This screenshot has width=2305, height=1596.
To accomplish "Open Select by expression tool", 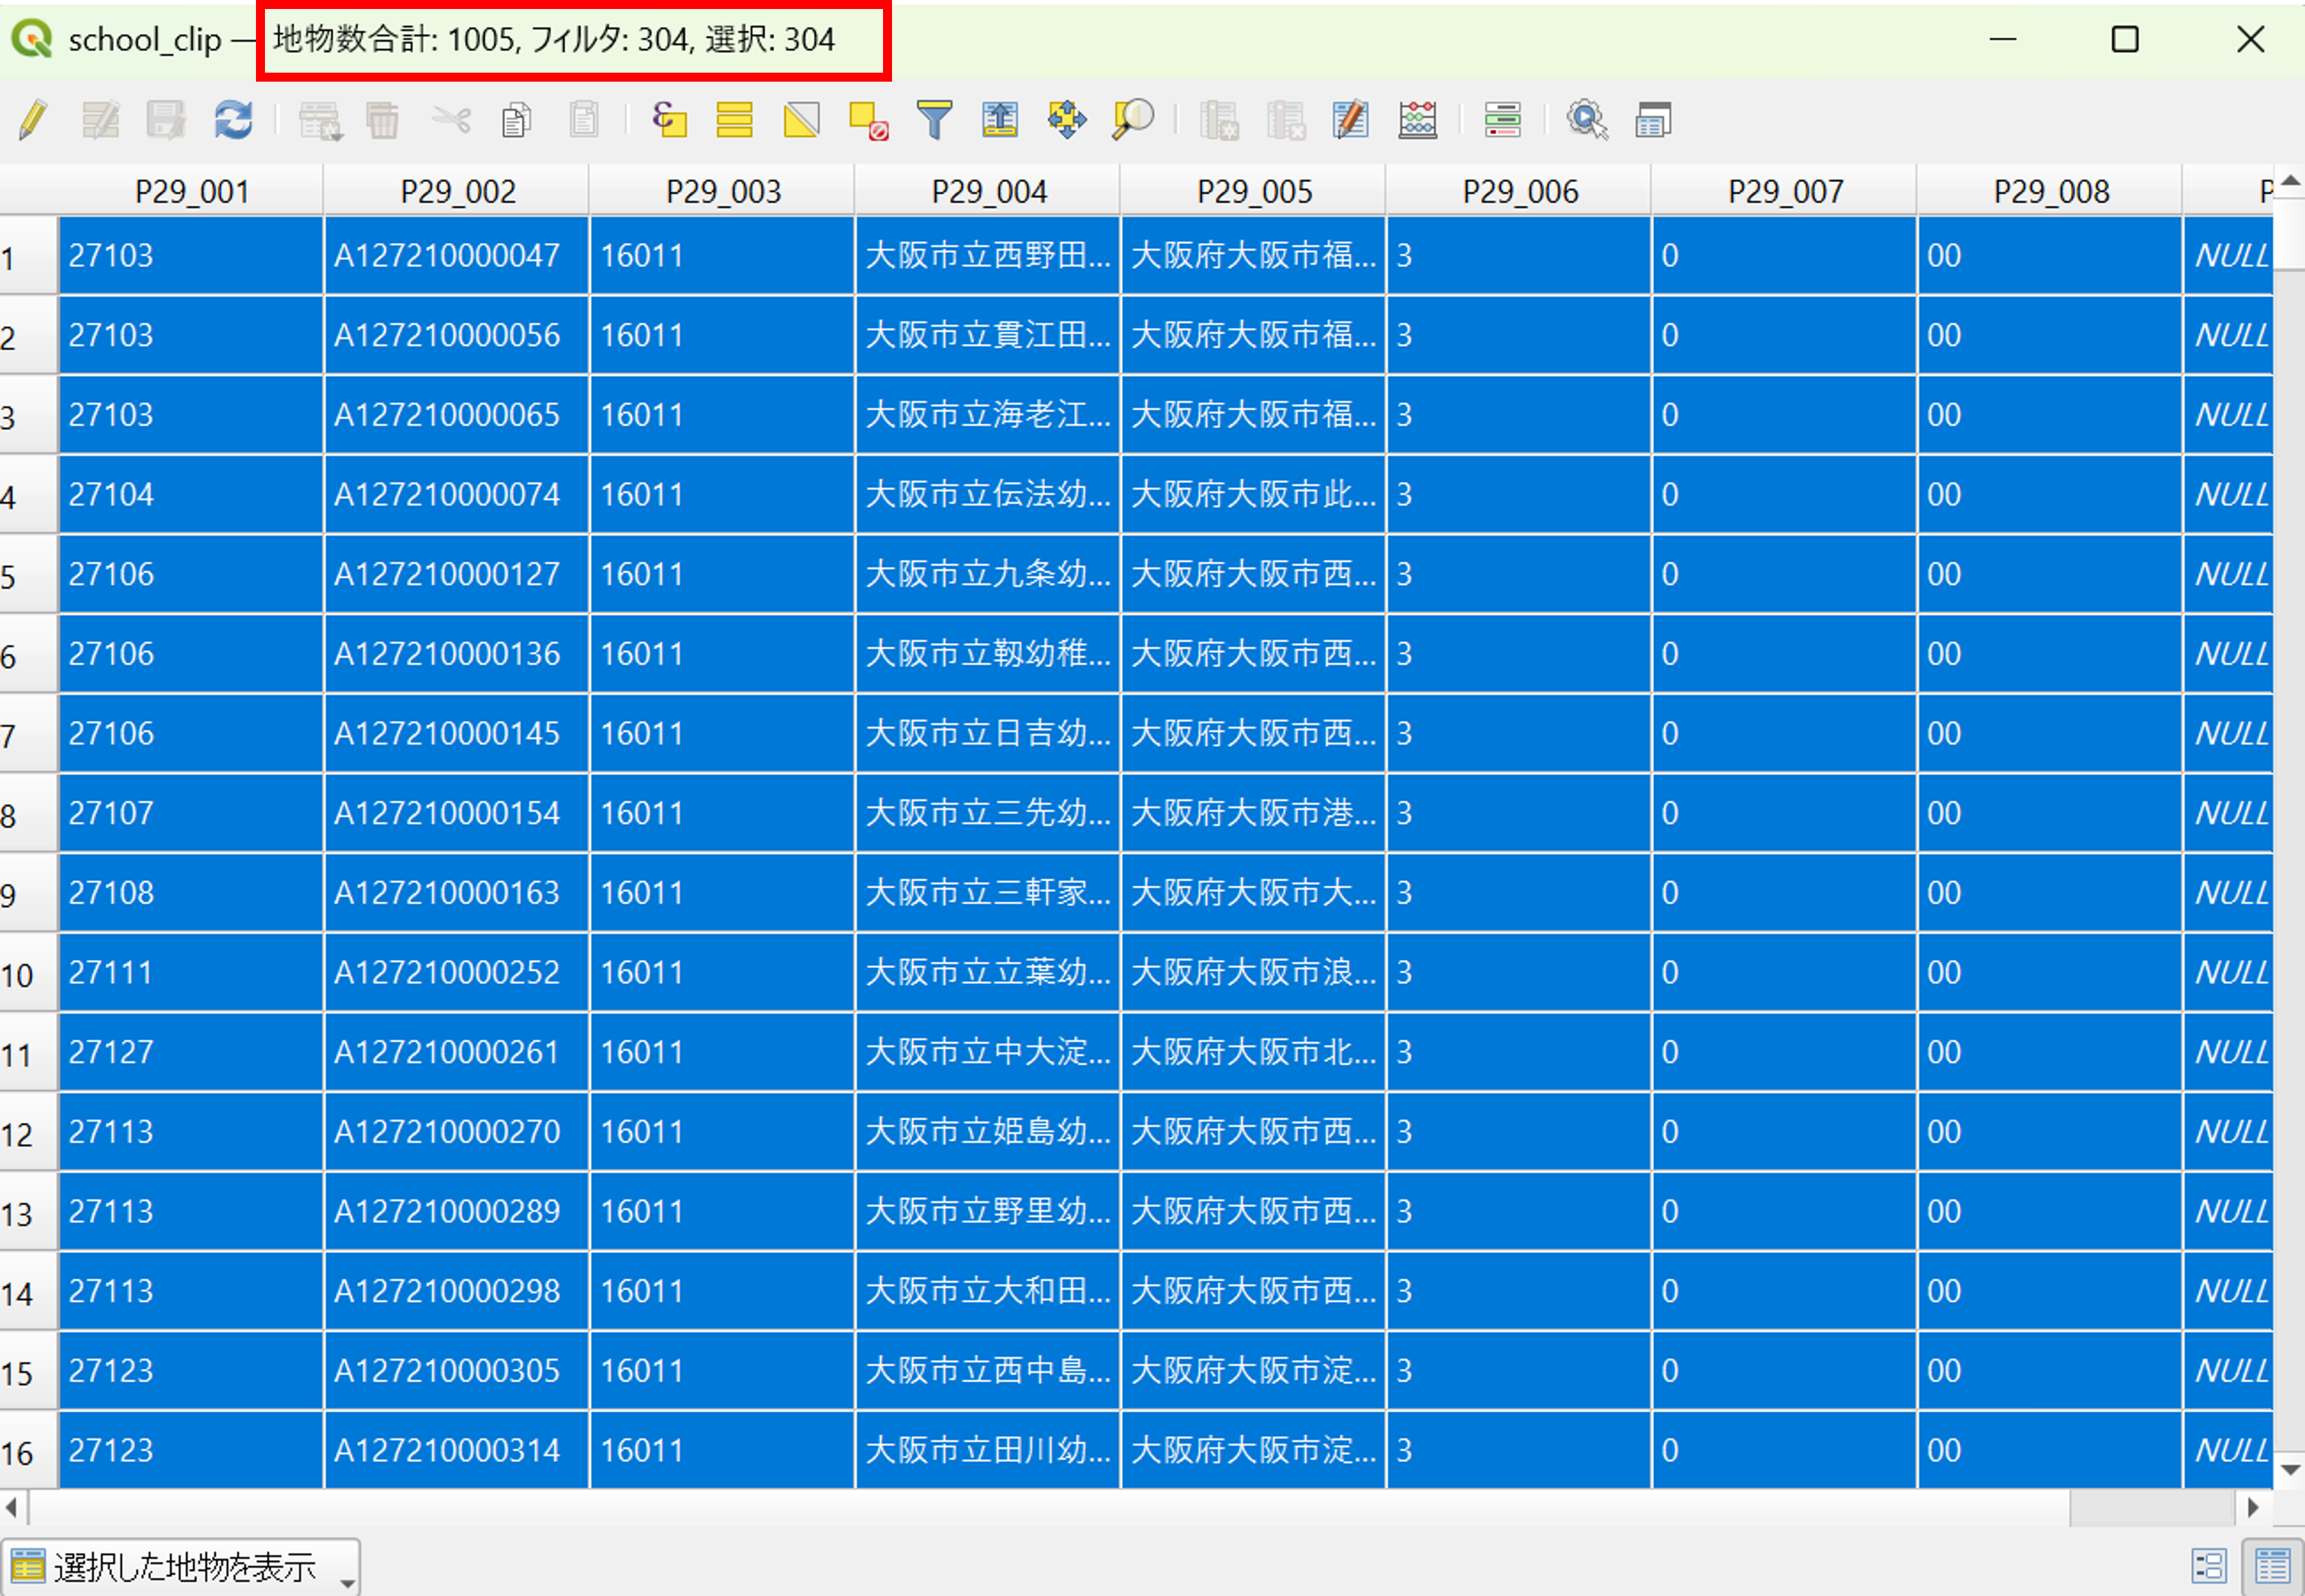I will pos(669,120).
